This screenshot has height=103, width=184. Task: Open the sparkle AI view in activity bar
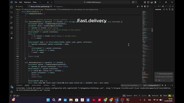[x=11, y=38]
